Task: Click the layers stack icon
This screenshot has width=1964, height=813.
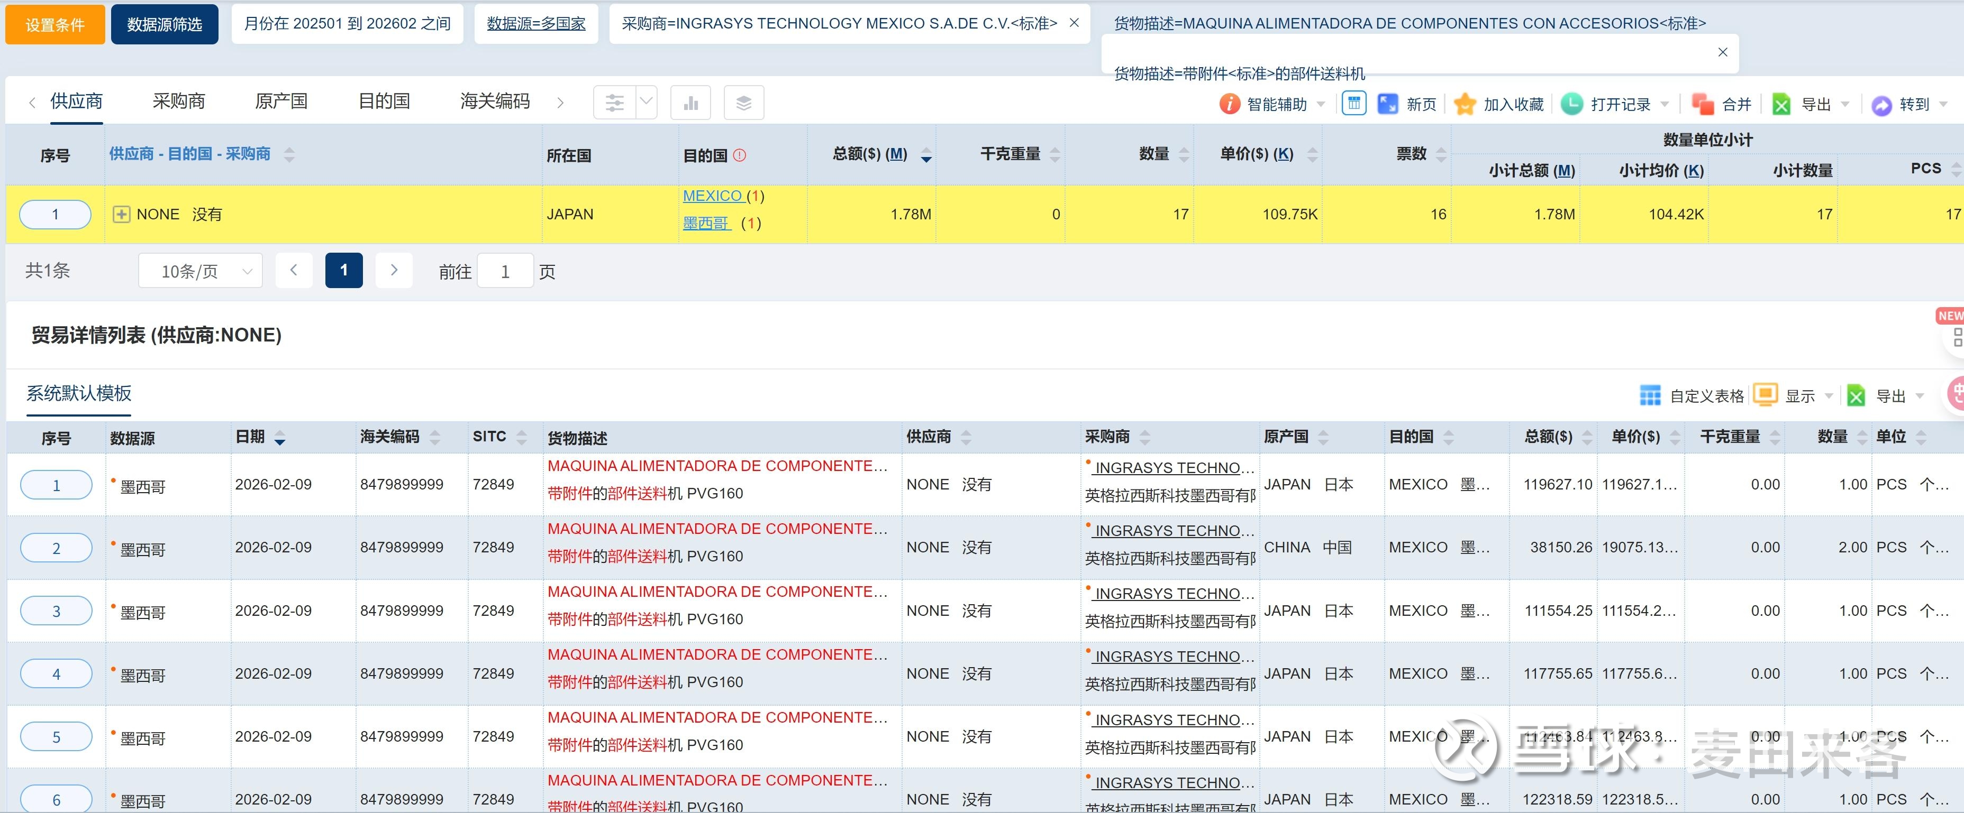Action: click(743, 103)
